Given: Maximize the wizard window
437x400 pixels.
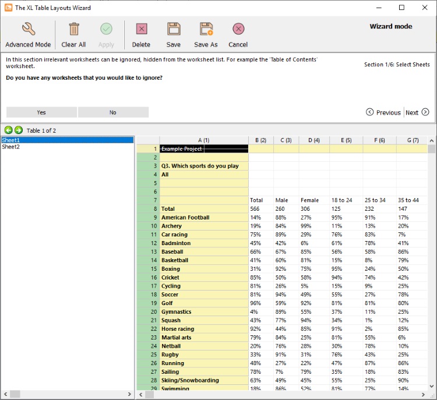Looking at the screenshot, I should tap(401, 8).
